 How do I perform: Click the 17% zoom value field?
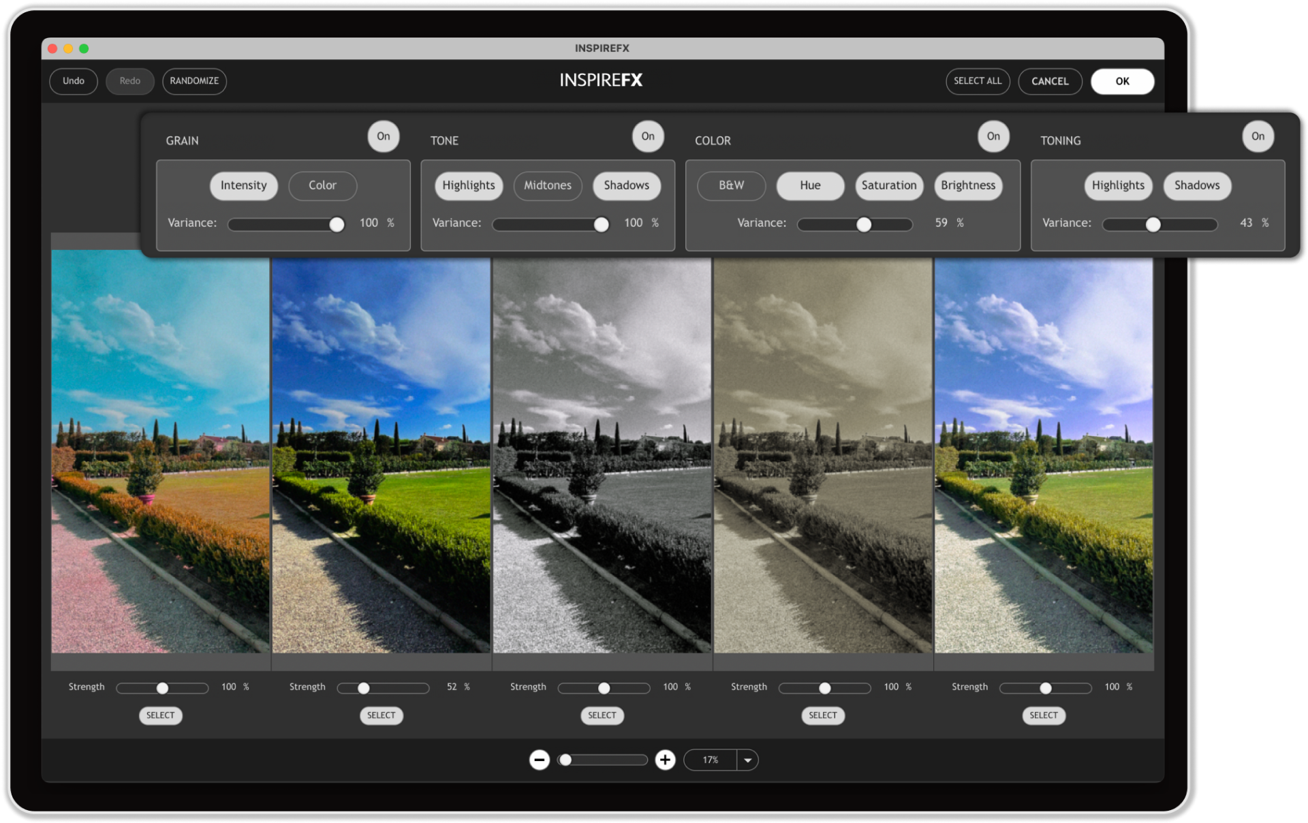click(711, 760)
